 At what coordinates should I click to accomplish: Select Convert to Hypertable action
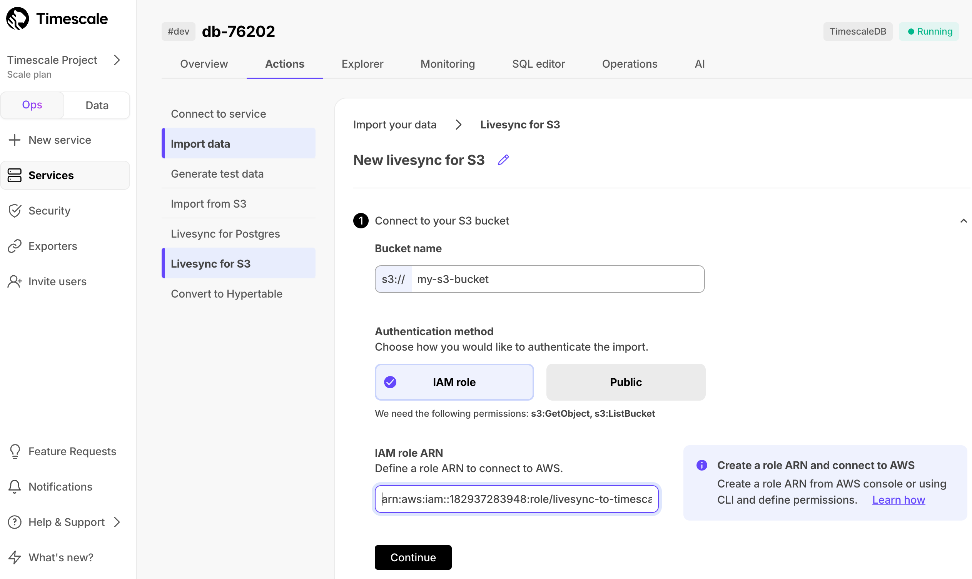pyautogui.click(x=239, y=294)
